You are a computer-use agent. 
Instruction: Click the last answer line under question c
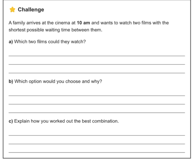point(97,153)
